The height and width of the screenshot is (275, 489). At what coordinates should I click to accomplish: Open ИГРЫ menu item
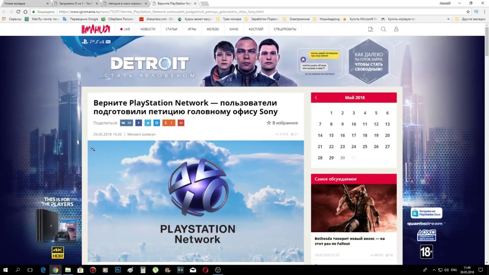pos(192,29)
